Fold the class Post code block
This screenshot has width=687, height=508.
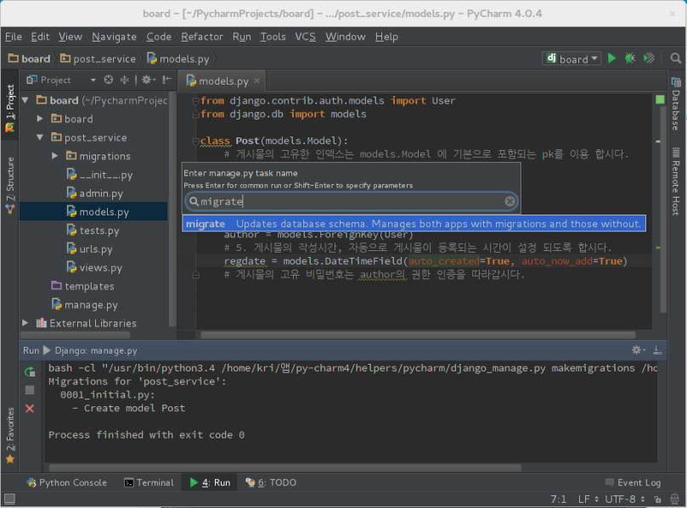coord(196,141)
